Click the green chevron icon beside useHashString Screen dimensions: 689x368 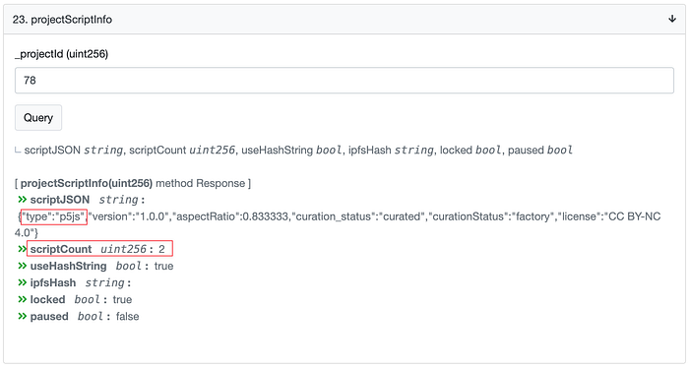[22, 266]
